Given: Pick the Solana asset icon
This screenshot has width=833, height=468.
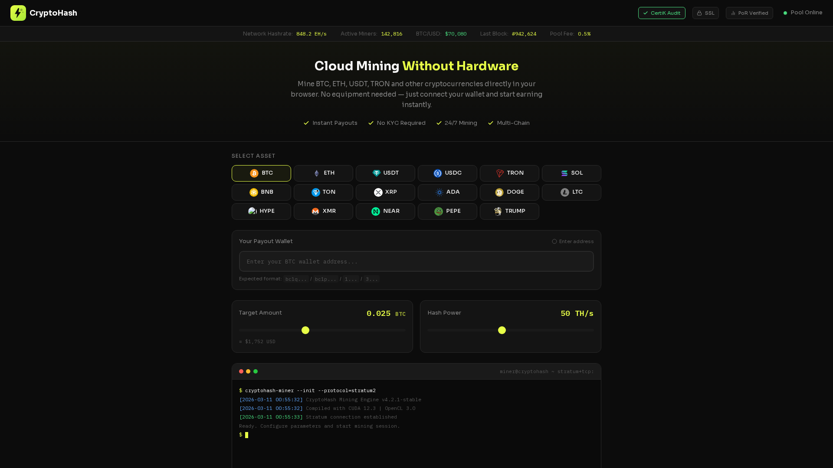Looking at the screenshot, I should click(564, 173).
